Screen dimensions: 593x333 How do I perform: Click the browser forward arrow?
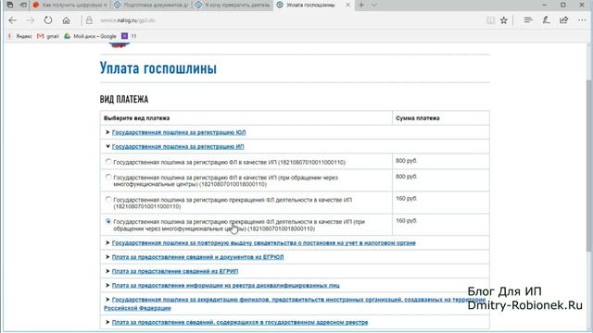click(31, 20)
